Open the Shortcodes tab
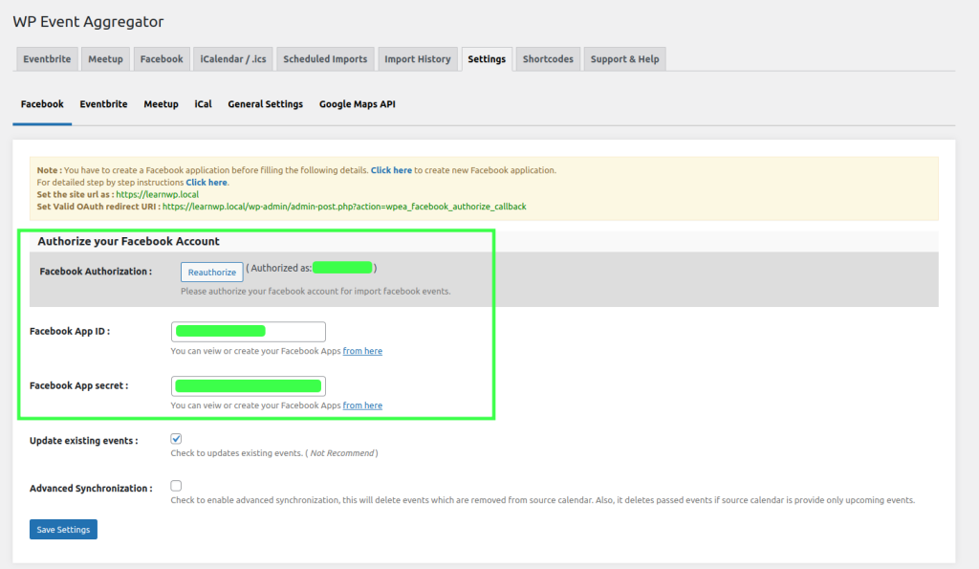The height and width of the screenshot is (569, 979). [x=548, y=59]
